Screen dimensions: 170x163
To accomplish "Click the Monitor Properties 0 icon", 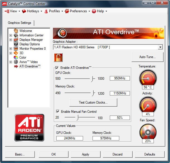I will (x=16, y=49).
